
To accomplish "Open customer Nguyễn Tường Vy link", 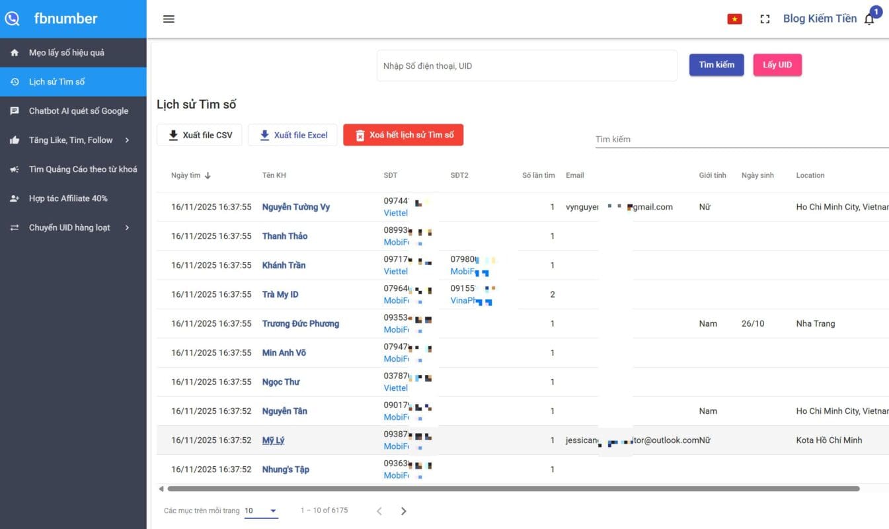I will pyautogui.click(x=296, y=207).
